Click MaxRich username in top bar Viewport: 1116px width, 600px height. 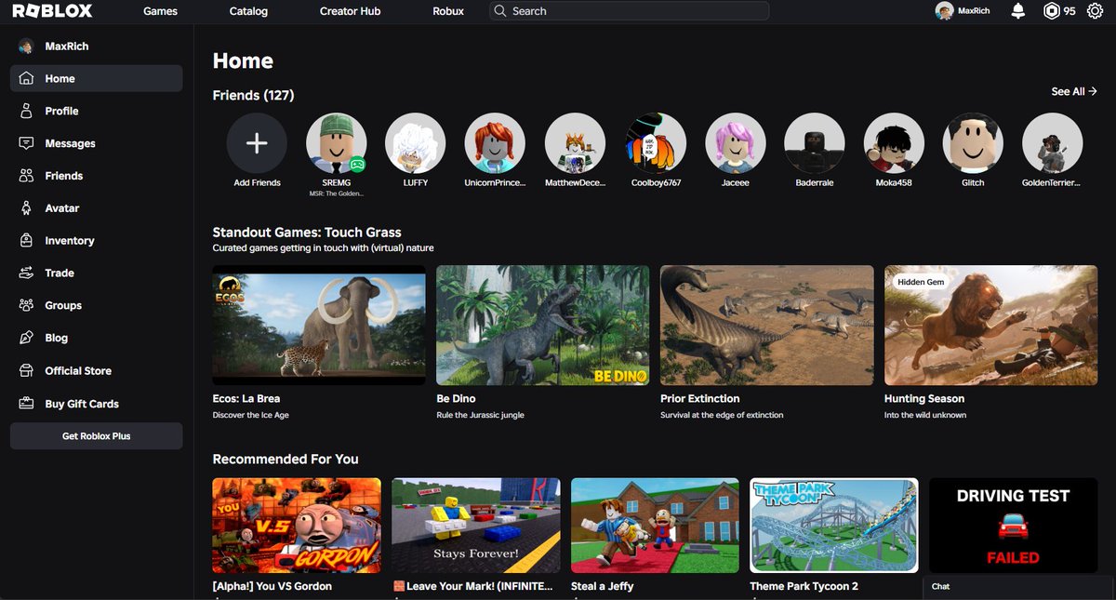(974, 11)
